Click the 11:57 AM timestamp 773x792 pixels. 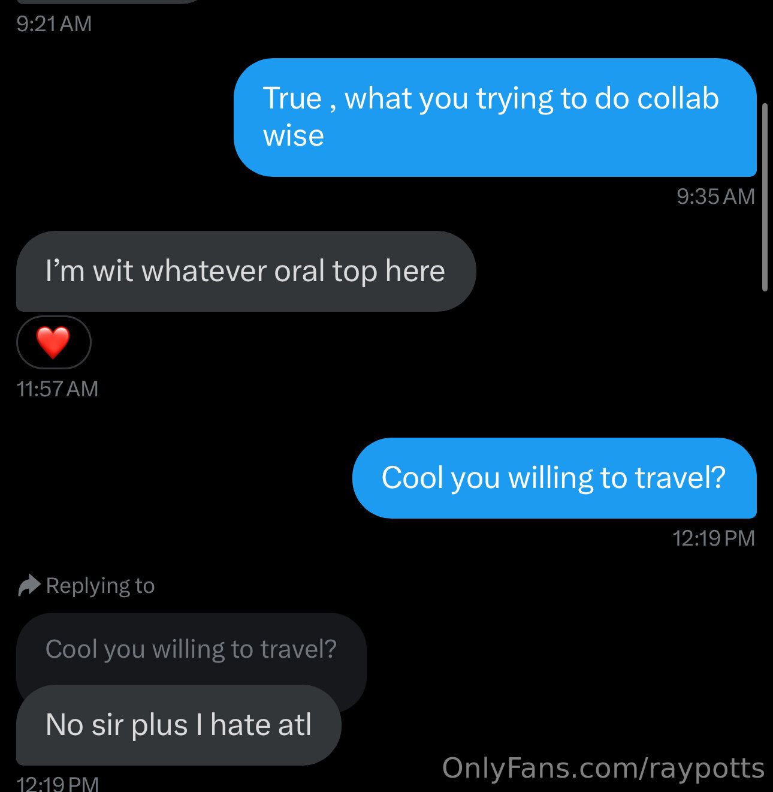pos(58,389)
